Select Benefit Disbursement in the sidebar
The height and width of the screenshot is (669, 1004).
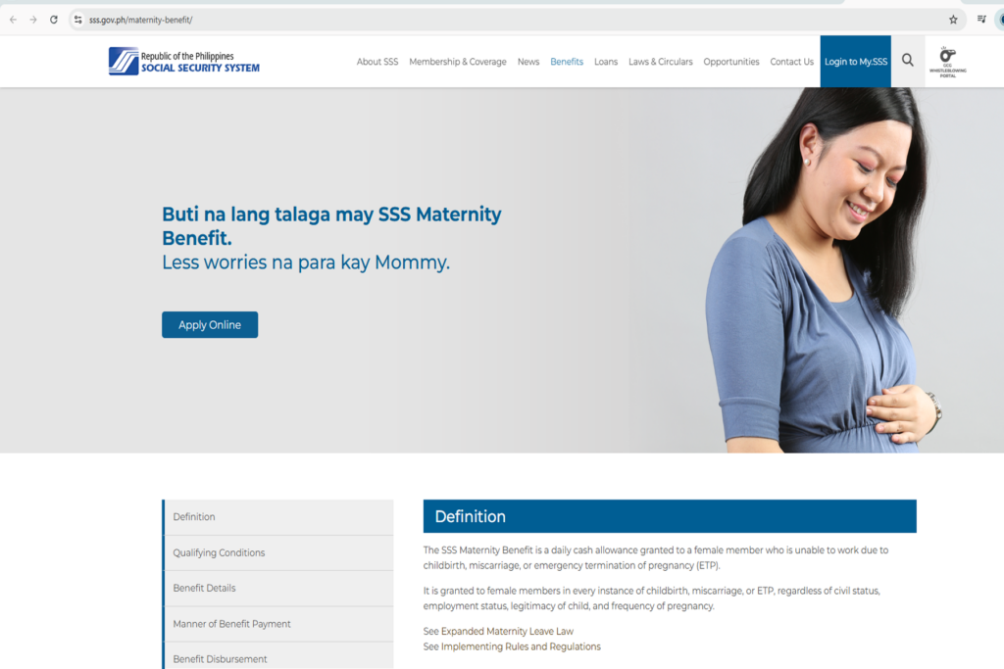[x=278, y=657]
